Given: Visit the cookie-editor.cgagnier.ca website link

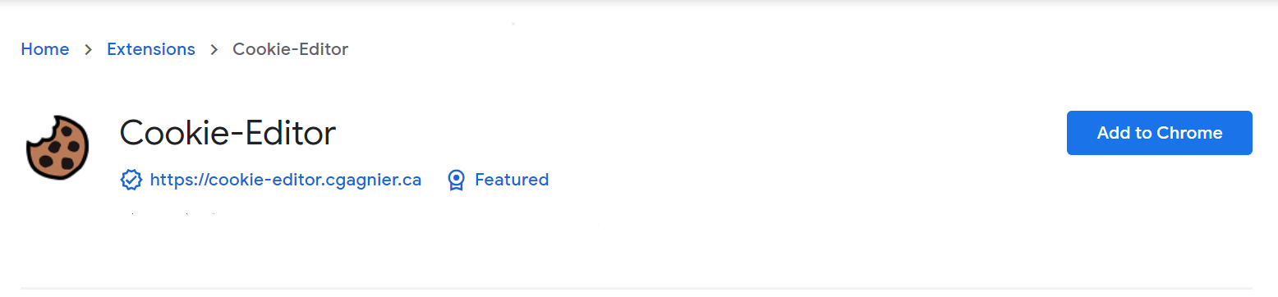Looking at the screenshot, I should point(286,180).
